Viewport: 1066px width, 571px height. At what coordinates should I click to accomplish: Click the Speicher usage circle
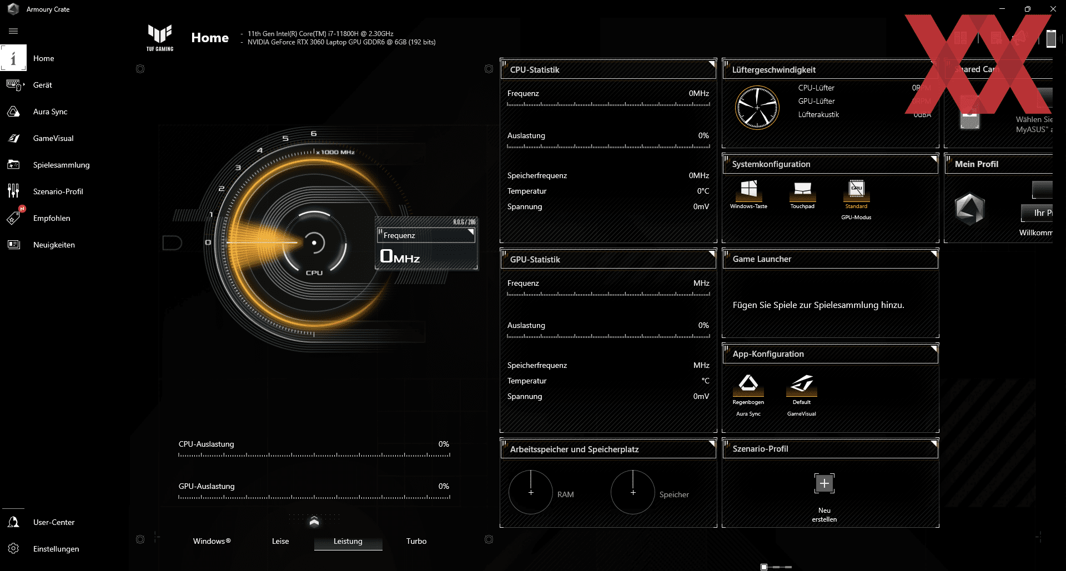point(633,492)
